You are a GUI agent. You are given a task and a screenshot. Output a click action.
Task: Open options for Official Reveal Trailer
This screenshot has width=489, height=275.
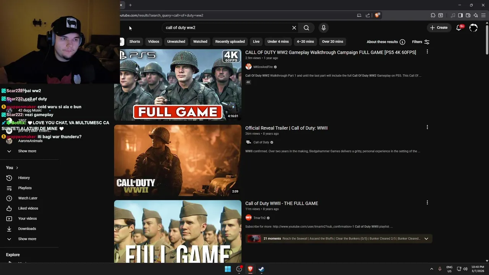click(x=427, y=127)
